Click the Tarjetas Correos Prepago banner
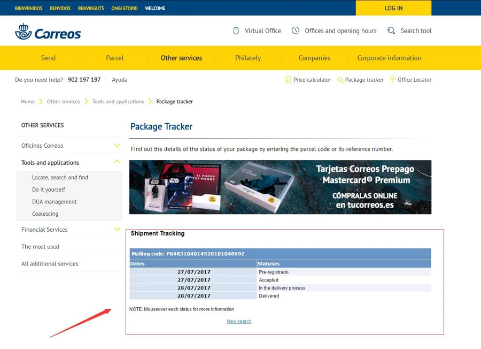 point(280,187)
